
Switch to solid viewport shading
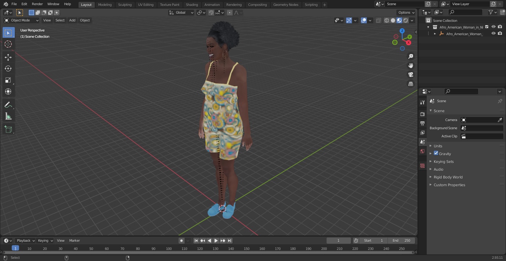tap(393, 20)
